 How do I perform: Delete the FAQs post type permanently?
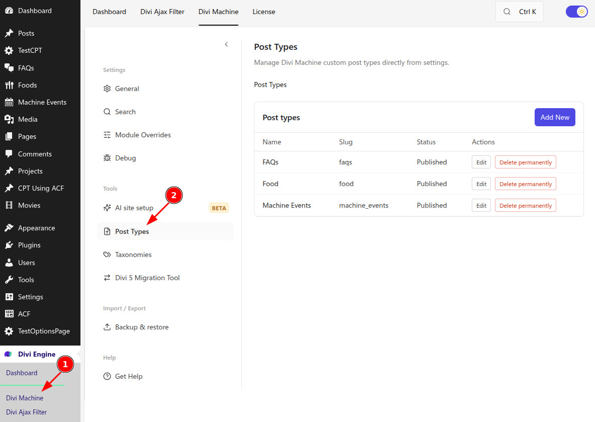click(526, 162)
